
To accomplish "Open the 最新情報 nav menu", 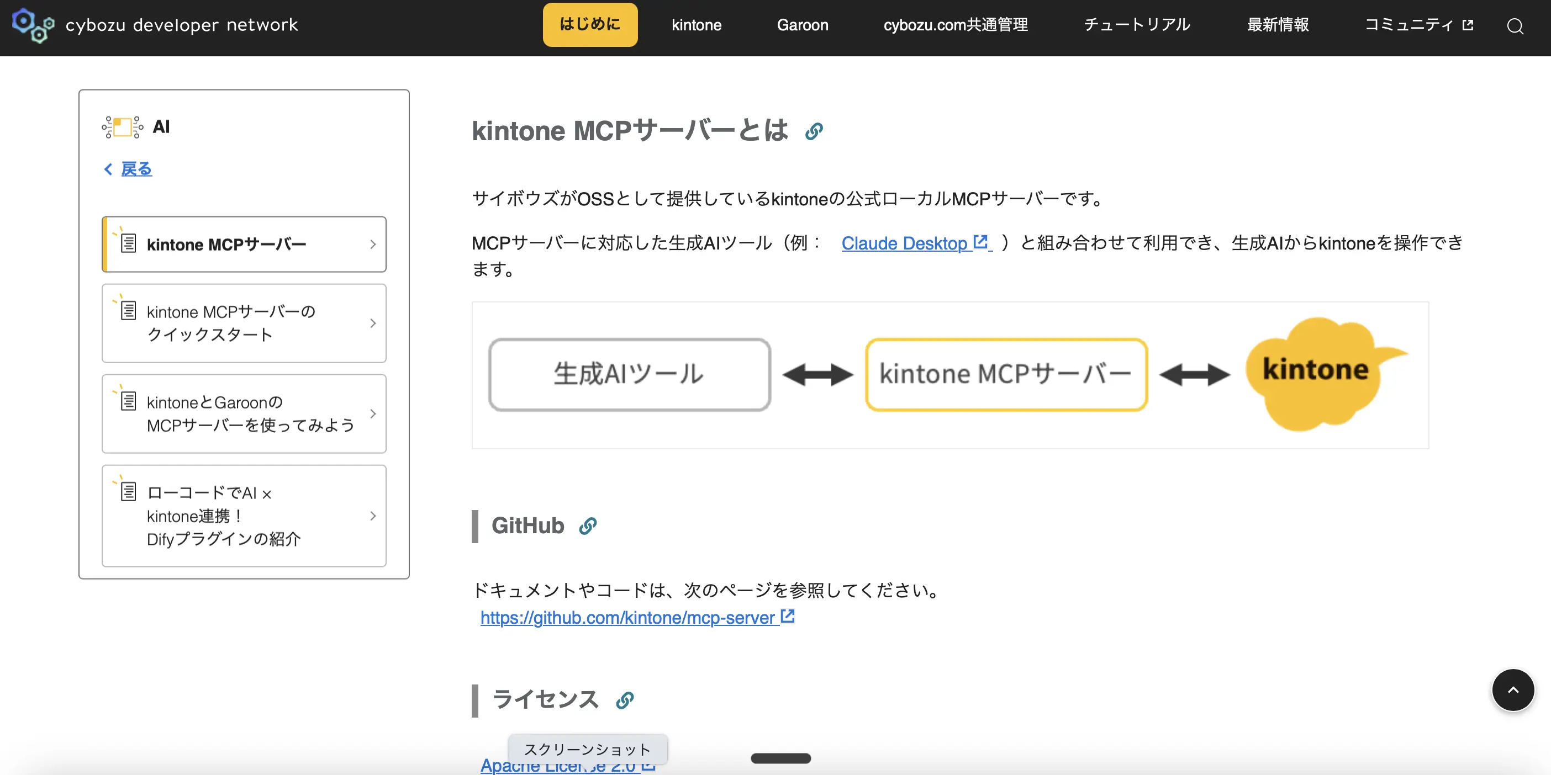I will [1278, 25].
